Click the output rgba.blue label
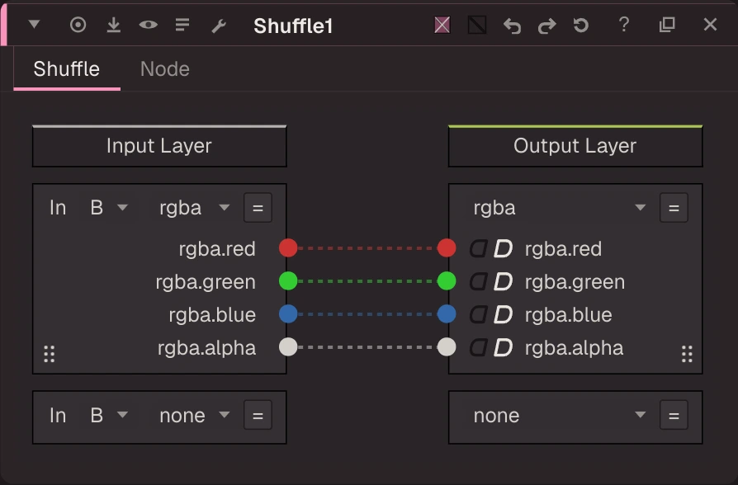Screen dimensions: 738x485 (x=569, y=315)
